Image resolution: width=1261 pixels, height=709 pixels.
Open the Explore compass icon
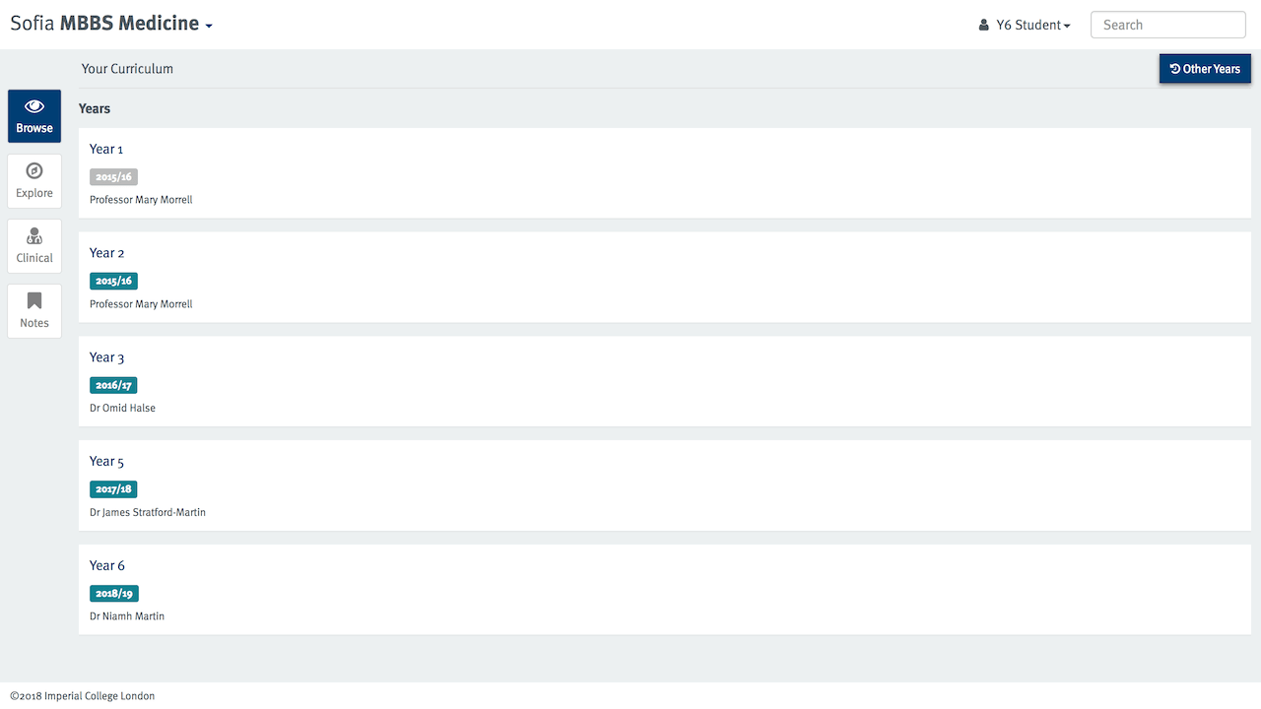(x=34, y=170)
